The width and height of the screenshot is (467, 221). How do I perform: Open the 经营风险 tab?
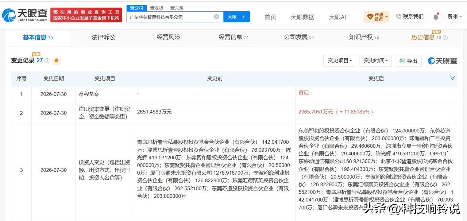click(168, 37)
